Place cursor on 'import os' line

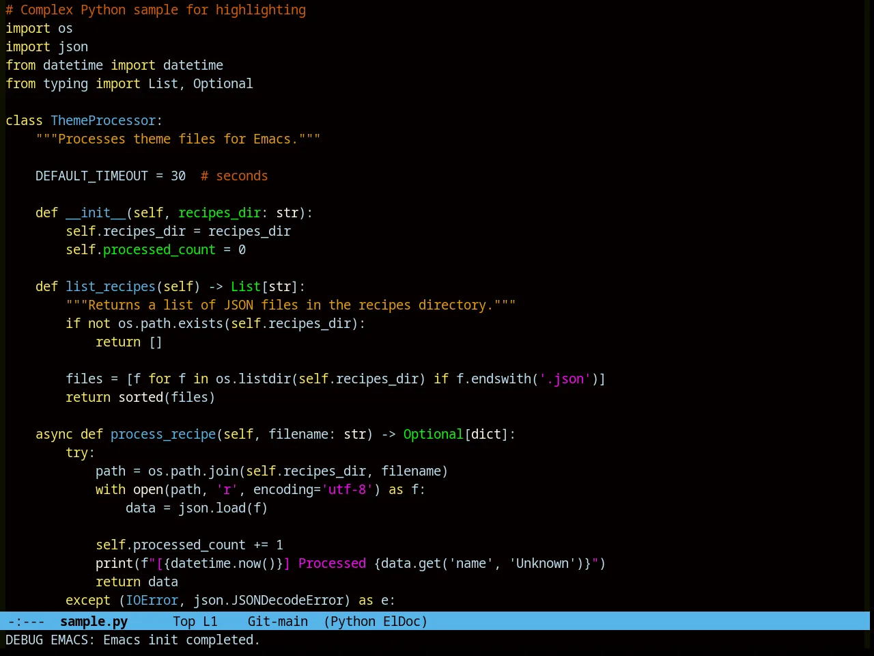click(x=39, y=28)
